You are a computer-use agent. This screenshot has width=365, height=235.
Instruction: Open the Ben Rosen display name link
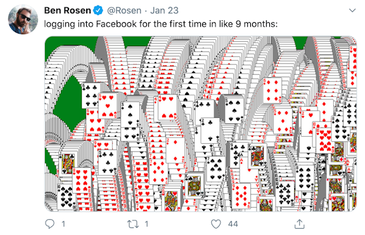coord(68,11)
